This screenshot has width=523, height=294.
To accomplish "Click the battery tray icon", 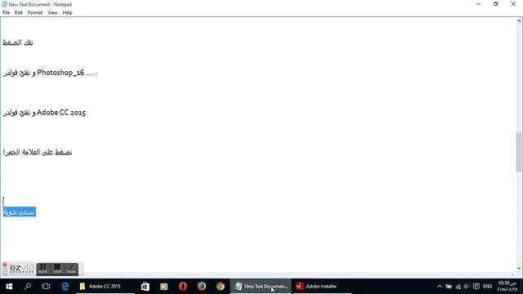I will pyautogui.click(x=449, y=287).
